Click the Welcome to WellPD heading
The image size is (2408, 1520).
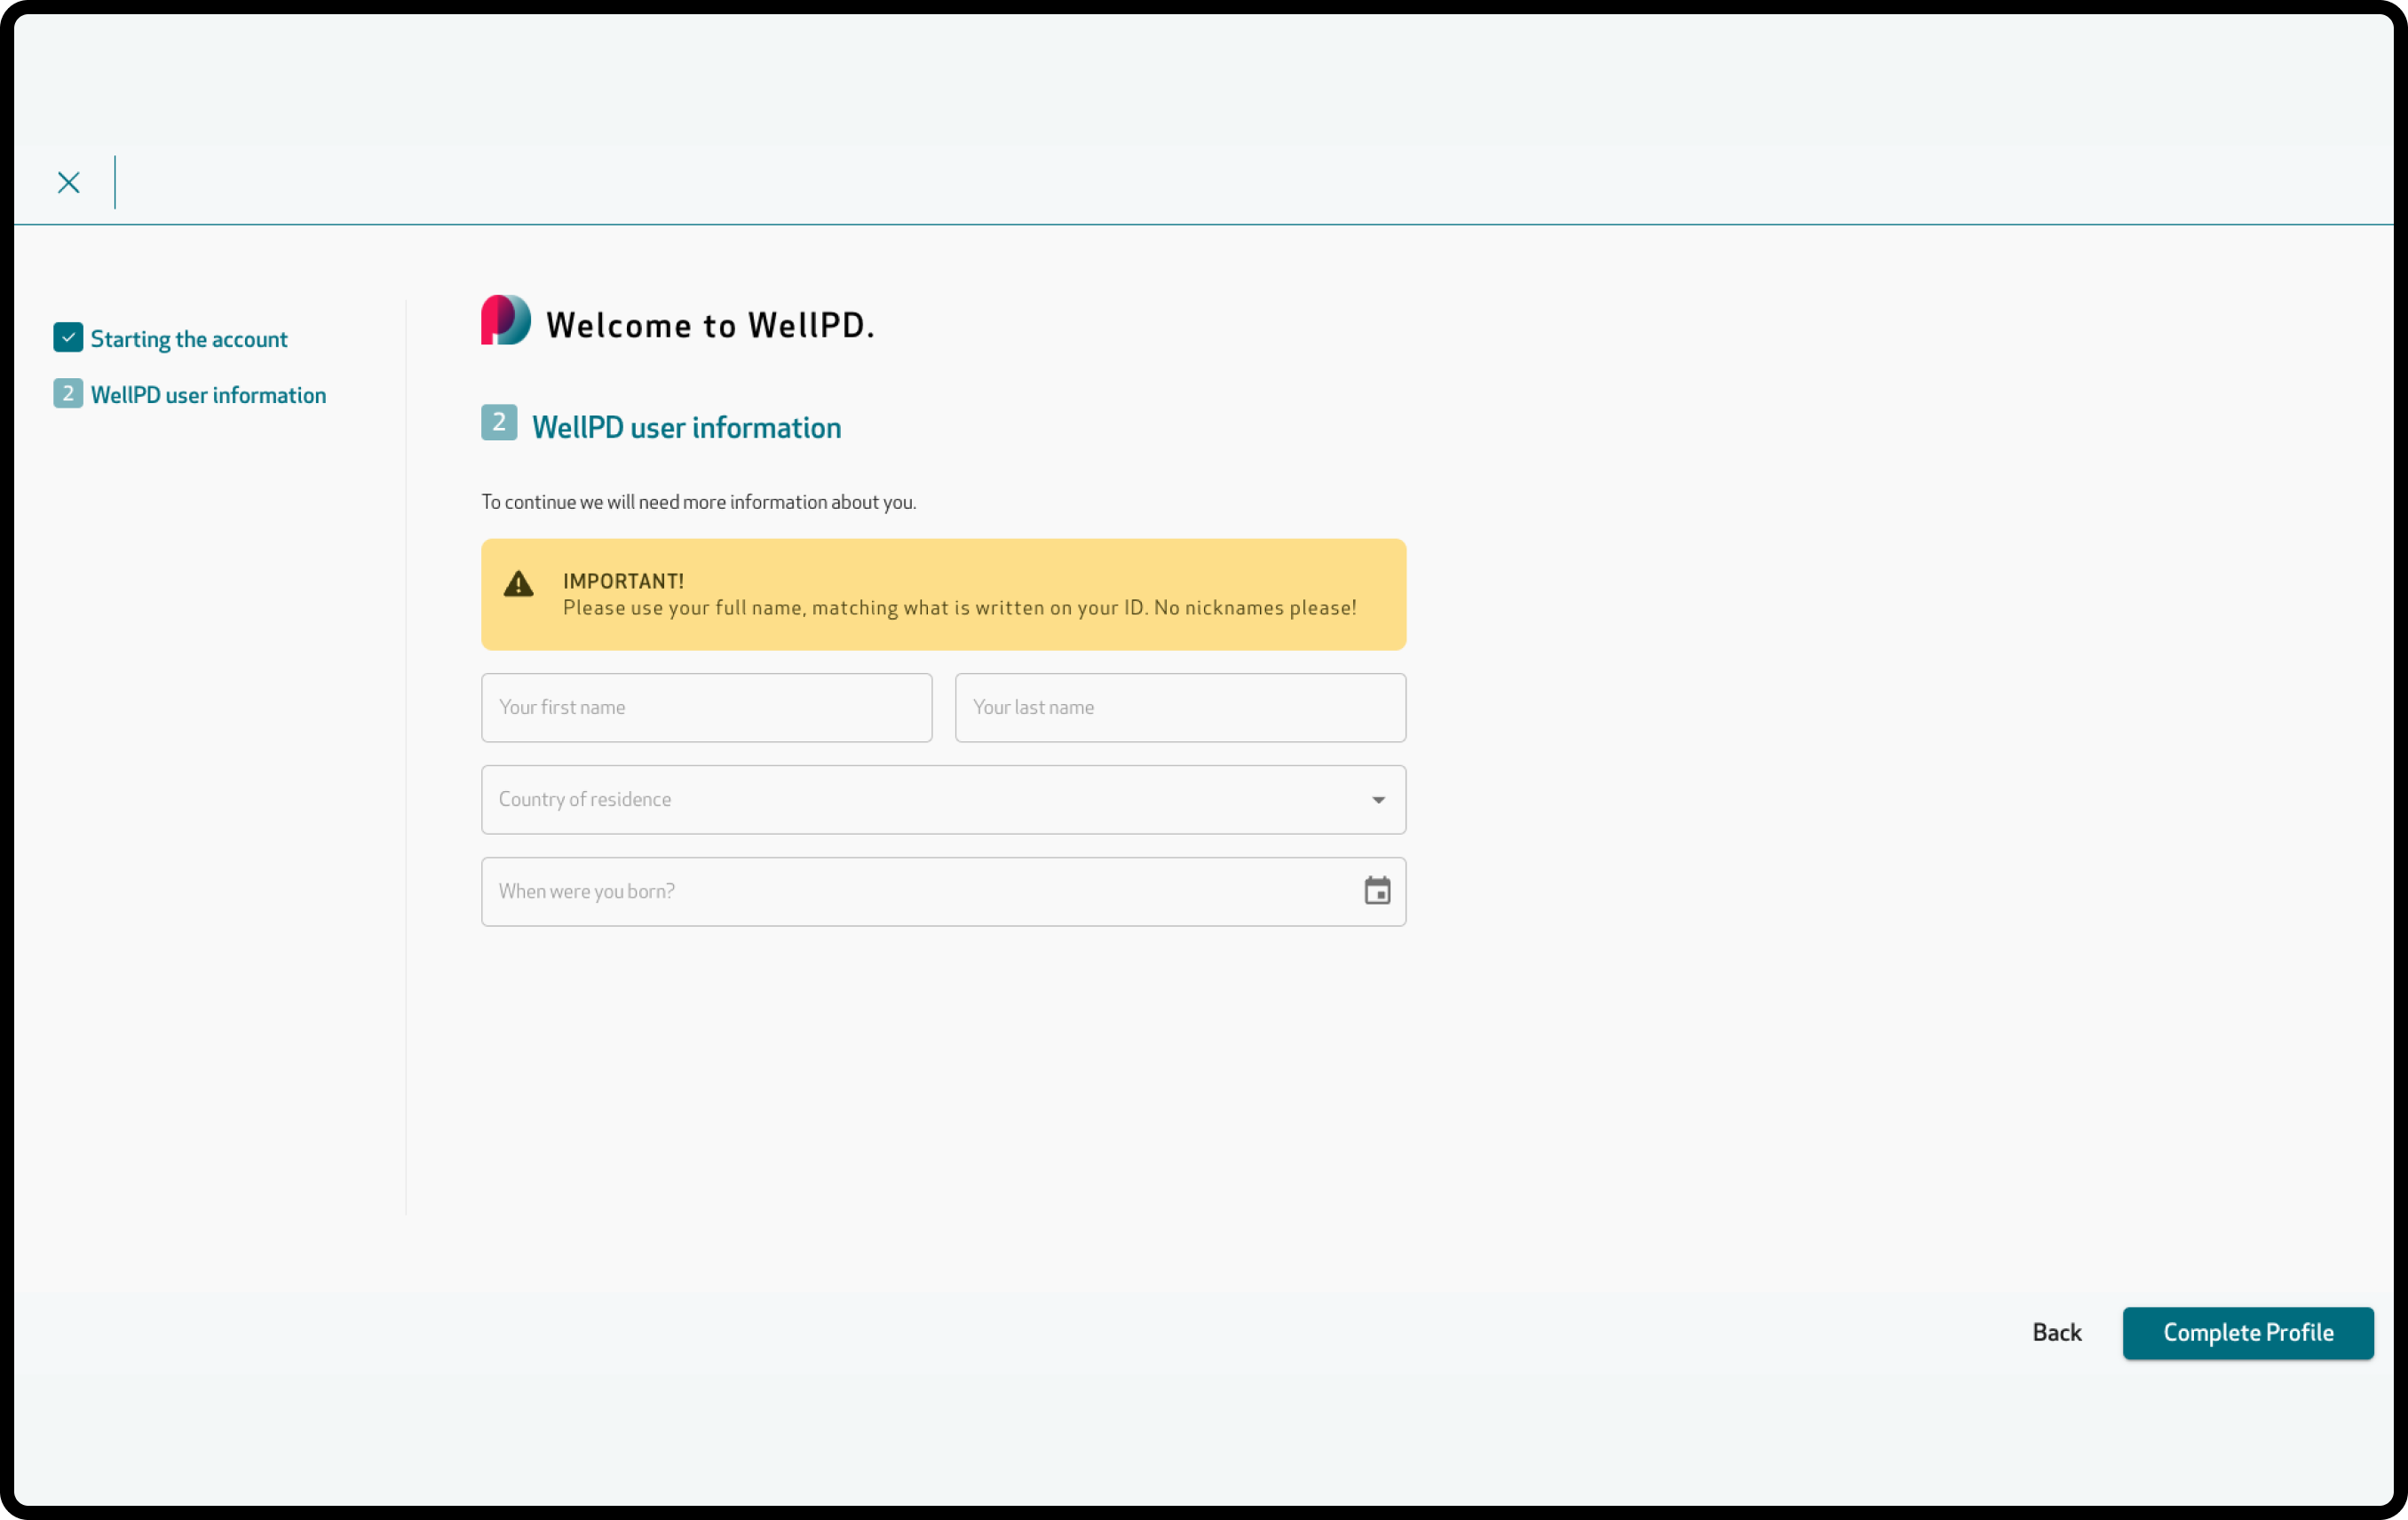(x=710, y=326)
